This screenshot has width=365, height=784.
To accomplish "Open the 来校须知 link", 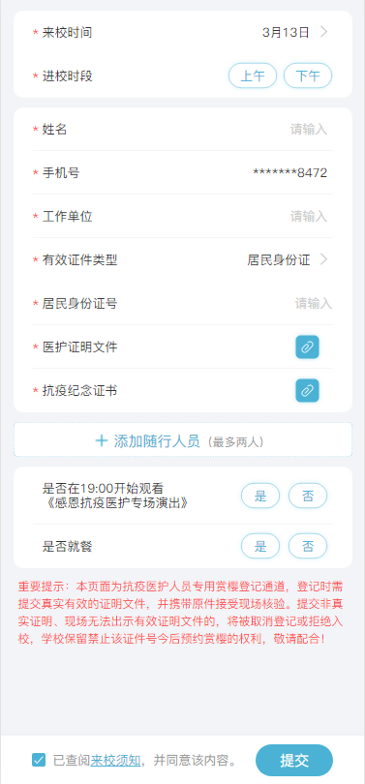I will 115,761.
